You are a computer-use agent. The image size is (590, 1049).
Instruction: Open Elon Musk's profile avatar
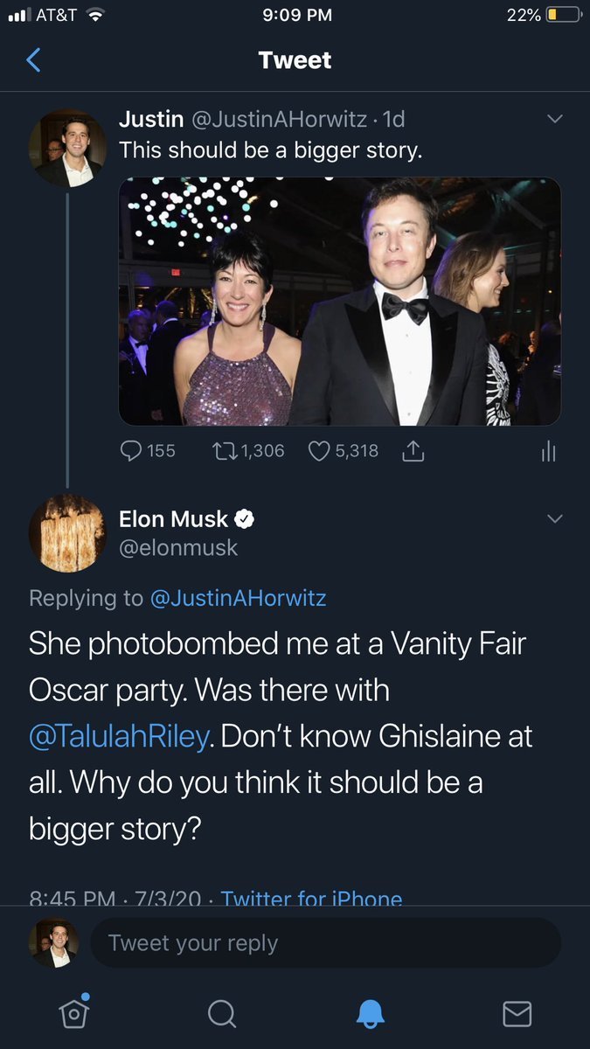[68, 533]
